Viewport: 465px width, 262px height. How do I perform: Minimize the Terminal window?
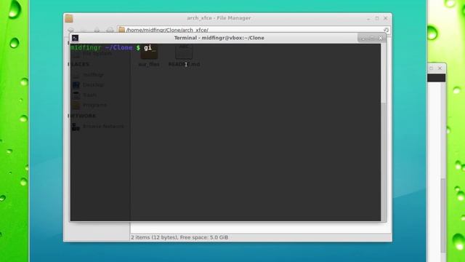pos(363,39)
